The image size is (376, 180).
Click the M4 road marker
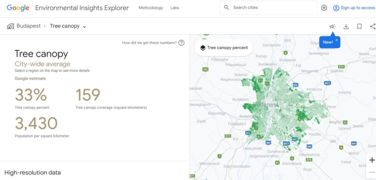tap(354, 143)
